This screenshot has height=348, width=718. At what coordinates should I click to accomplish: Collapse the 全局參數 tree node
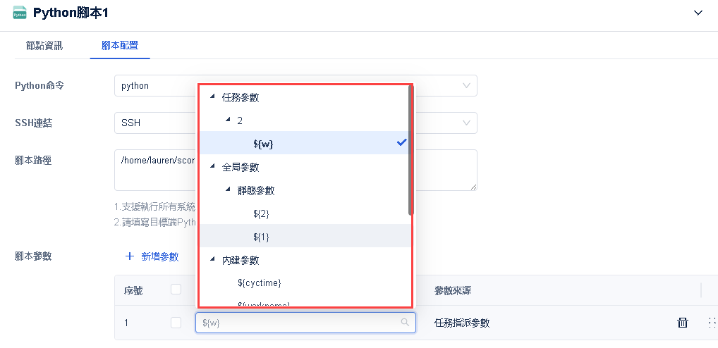(x=212, y=167)
